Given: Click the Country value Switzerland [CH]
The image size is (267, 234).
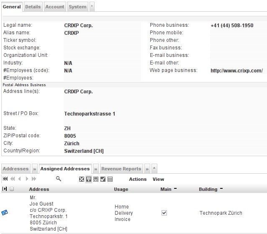Looking at the screenshot, I should coord(84,151).
